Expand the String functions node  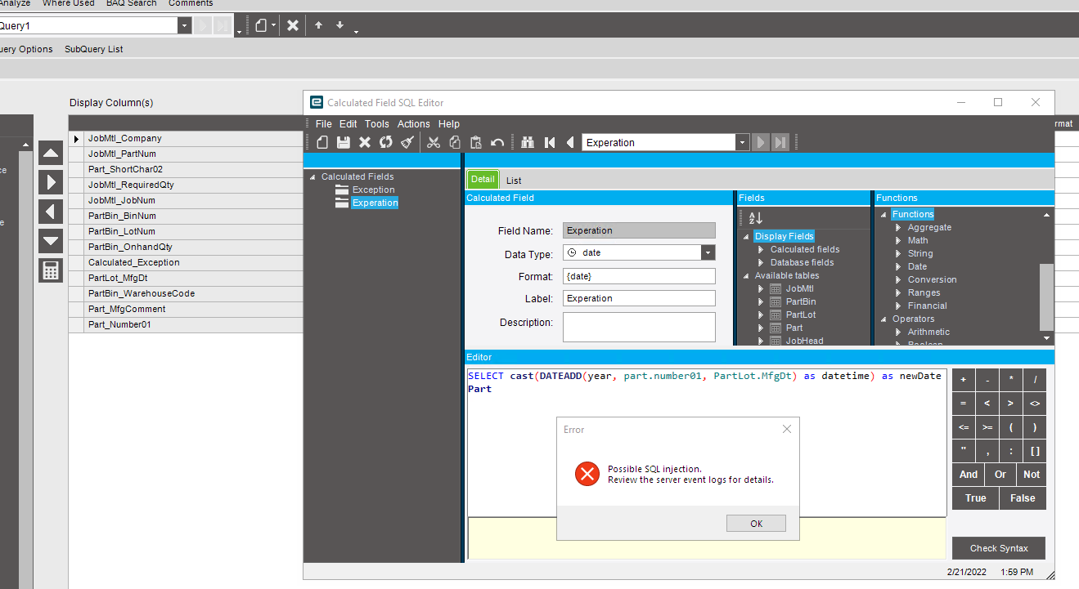(898, 254)
